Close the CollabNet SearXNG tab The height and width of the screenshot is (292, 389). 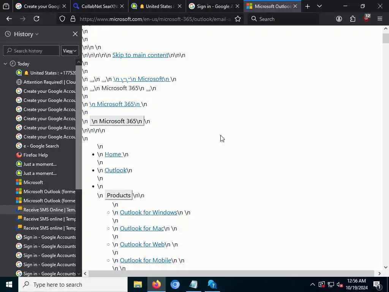(x=122, y=6)
